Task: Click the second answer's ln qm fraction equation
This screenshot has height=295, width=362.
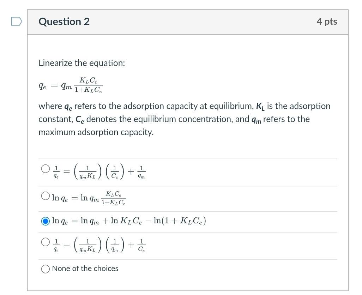Action: (x=89, y=198)
